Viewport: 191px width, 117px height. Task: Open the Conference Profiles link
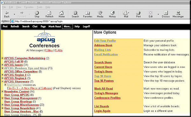click(x=107, y=98)
